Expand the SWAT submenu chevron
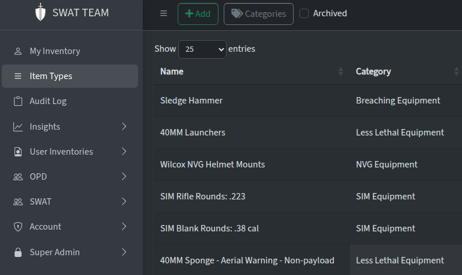 click(x=124, y=202)
